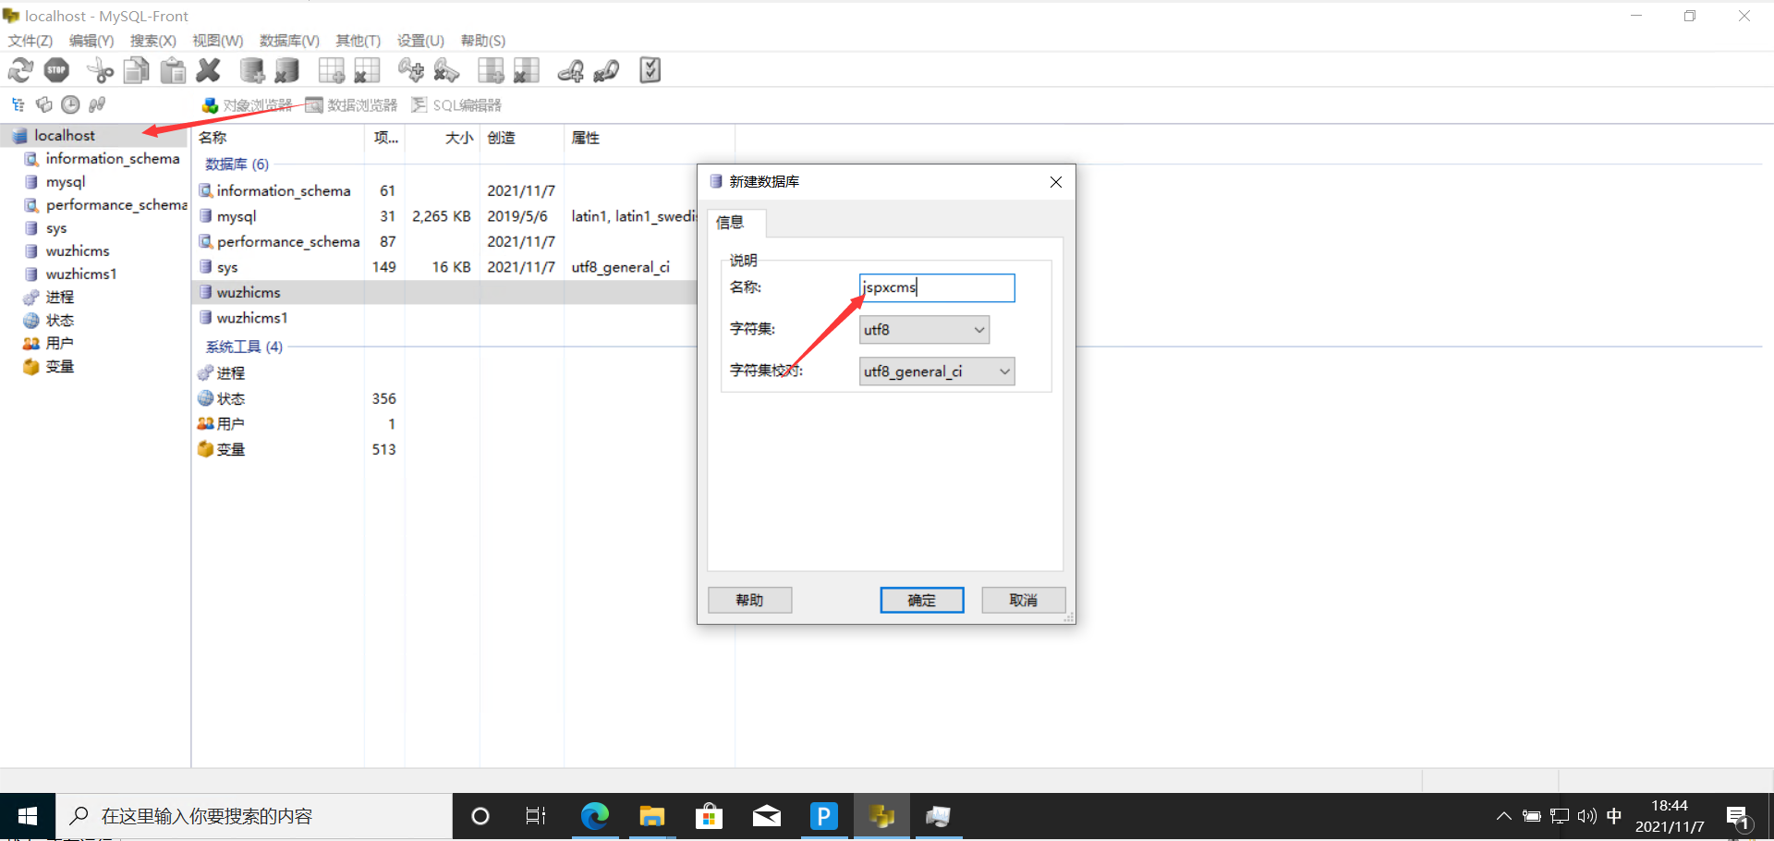Click the add key icon
The height and width of the screenshot is (841, 1774).
click(x=410, y=70)
